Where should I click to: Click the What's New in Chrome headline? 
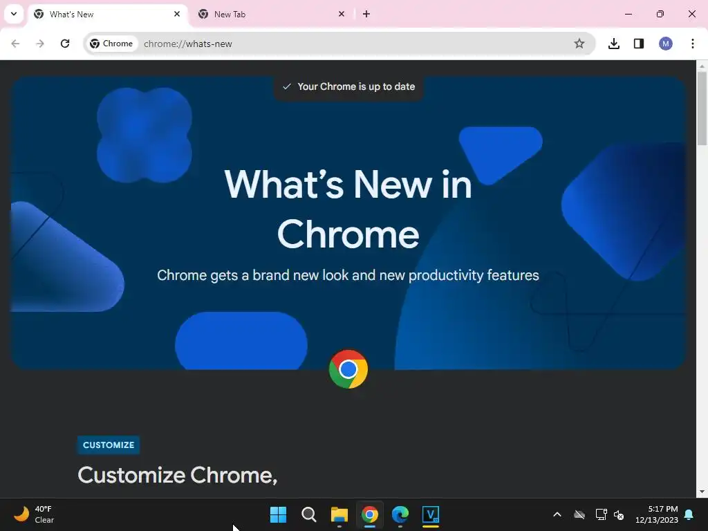pos(348,208)
